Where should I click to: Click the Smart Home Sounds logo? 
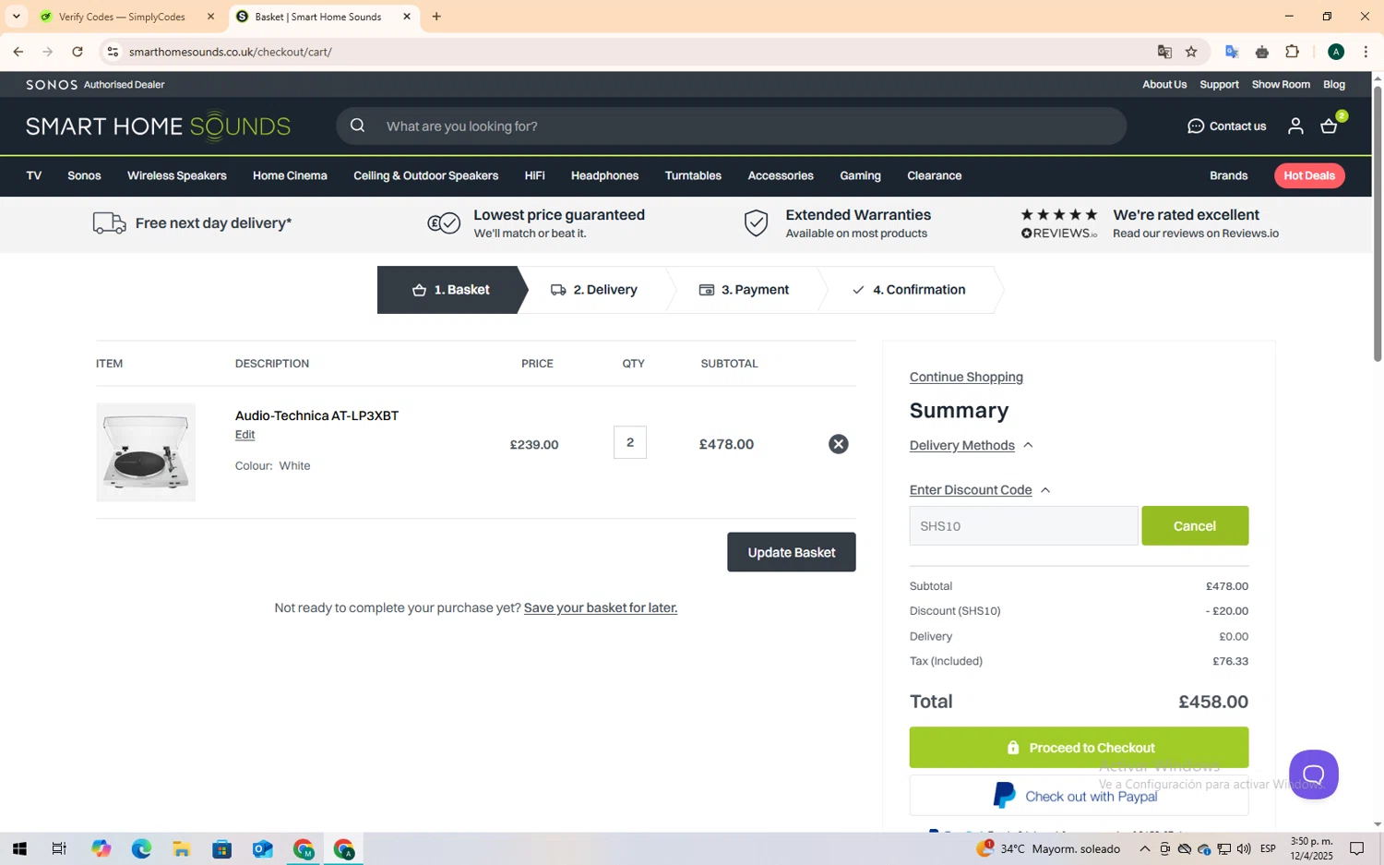click(158, 126)
